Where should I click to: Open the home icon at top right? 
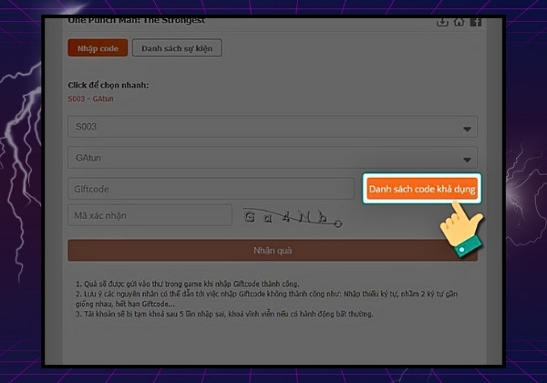click(x=459, y=22)
